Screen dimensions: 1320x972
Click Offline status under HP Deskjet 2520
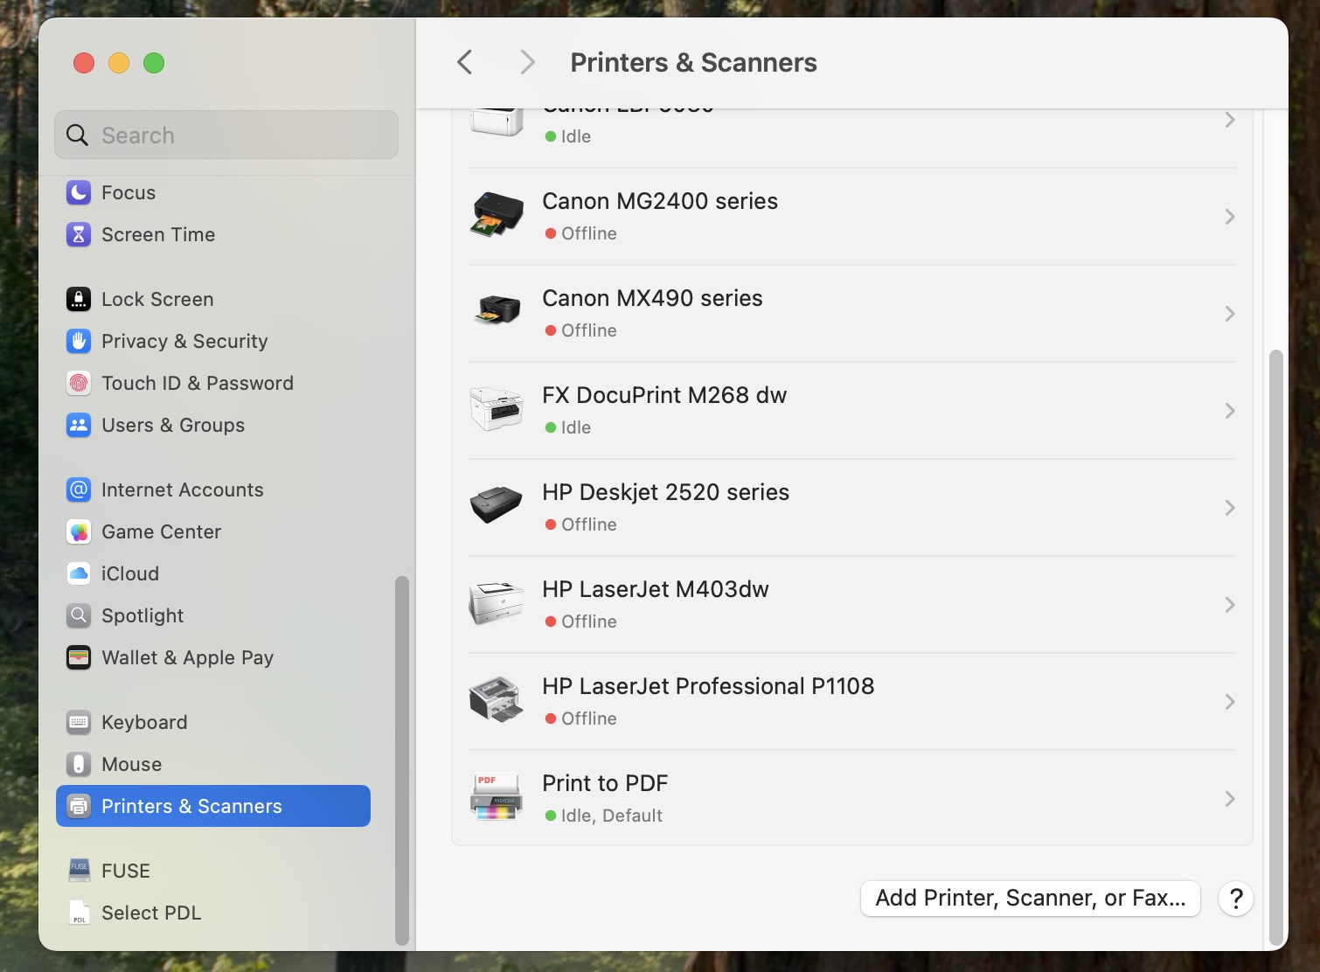tap(589, 524)
